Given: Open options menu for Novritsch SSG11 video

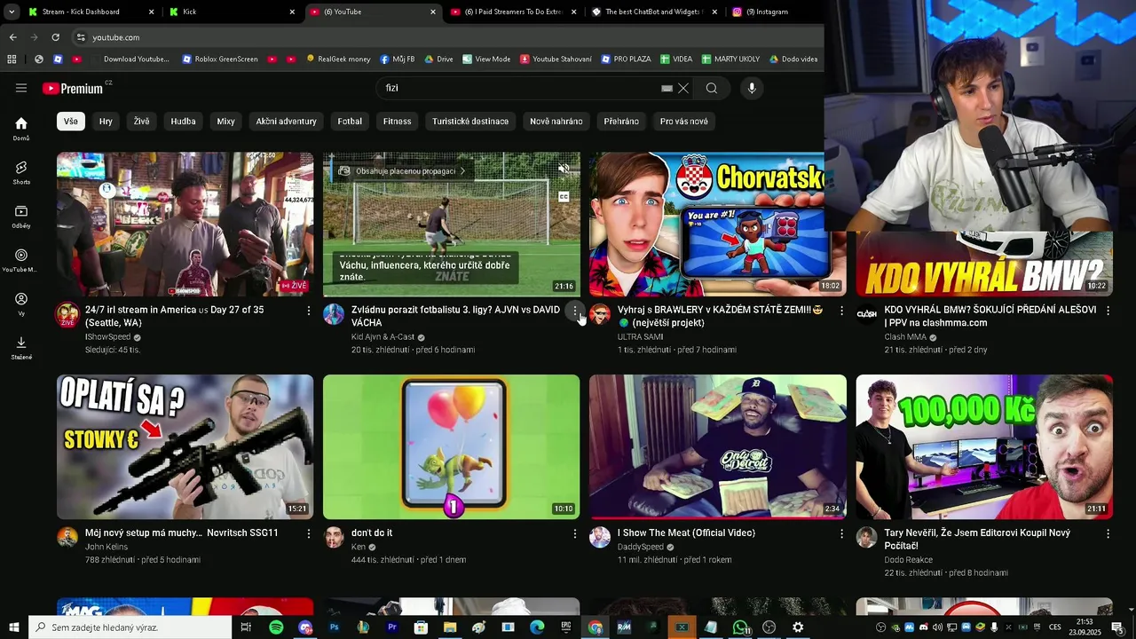Looking at the screenshot, I should [x=309, y=533].
